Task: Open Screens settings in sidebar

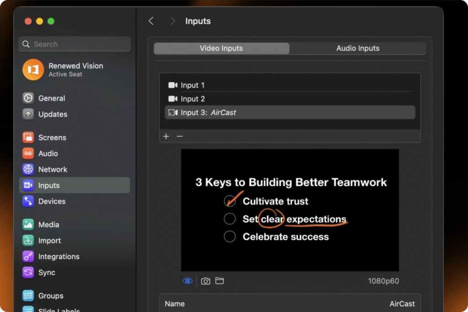Action: (52, 137)
